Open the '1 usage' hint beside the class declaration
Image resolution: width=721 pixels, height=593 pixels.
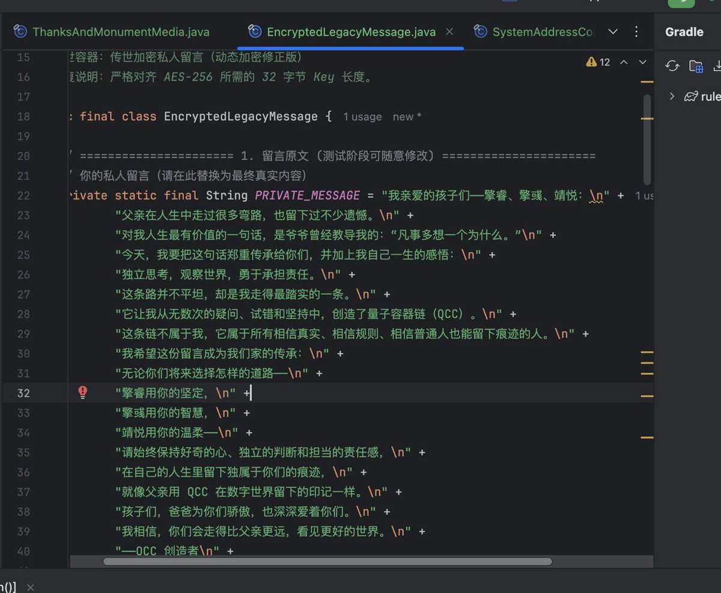362,117
